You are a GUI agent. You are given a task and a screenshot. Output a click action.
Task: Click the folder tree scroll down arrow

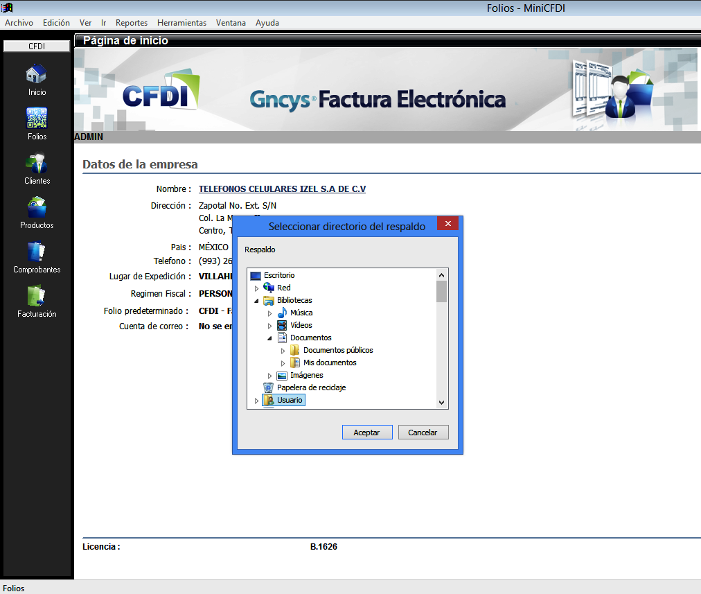(442, 403)
